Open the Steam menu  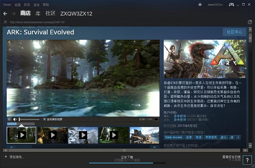7,5
